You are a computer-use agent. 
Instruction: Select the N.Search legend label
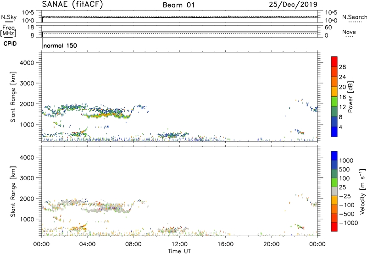coord(354,17)
